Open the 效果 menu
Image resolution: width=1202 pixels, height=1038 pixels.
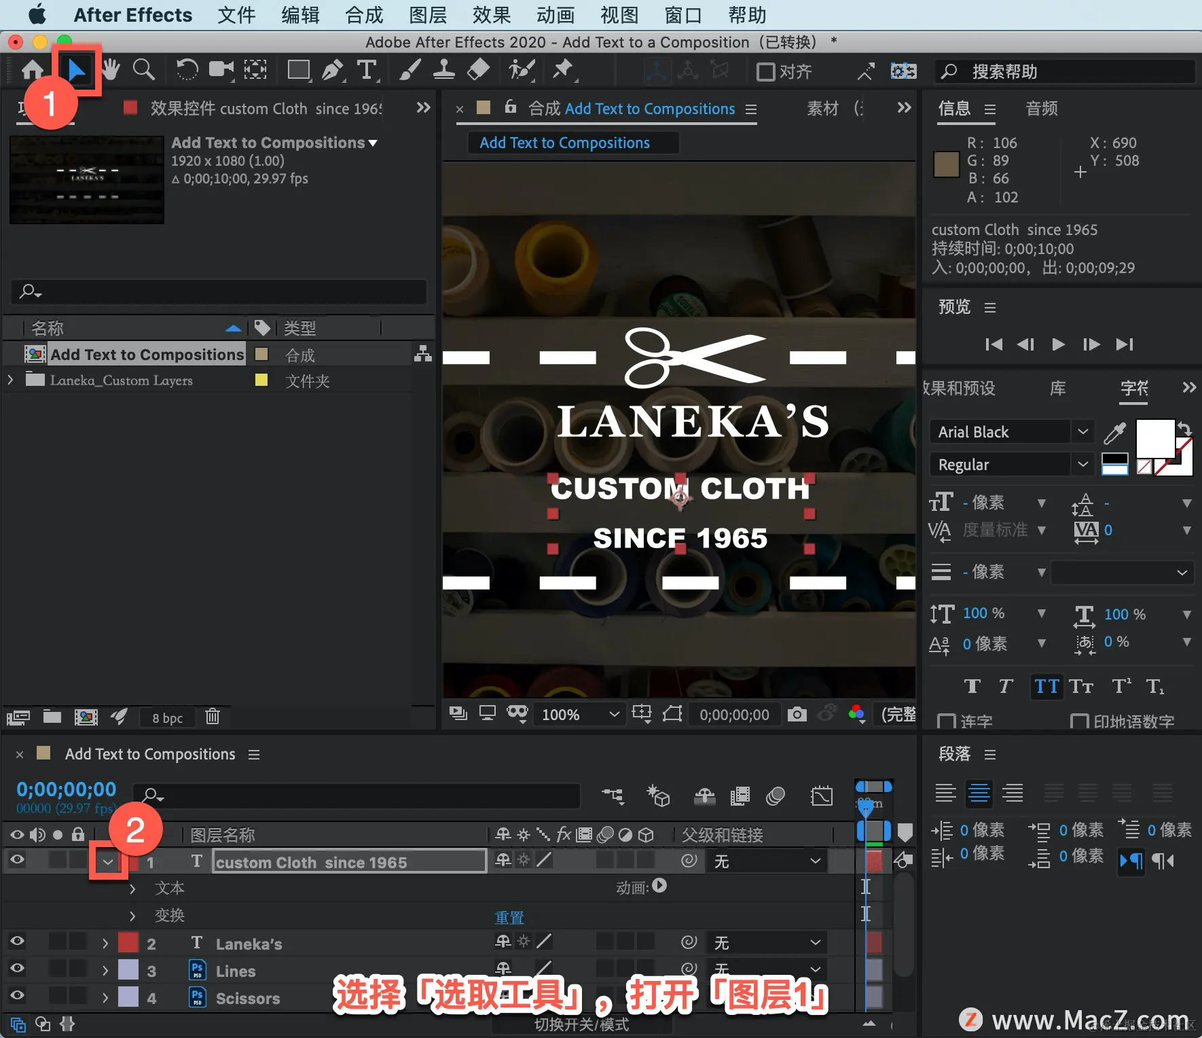(x=492, y=15)
